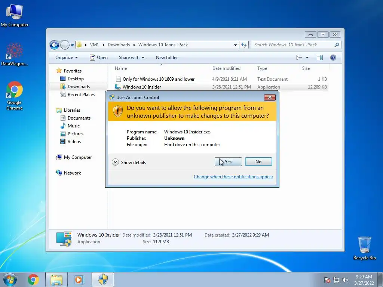The width and height of the screenshot is (383, 287).
Task: Select Favorites in the navigation pane
Action: 73,71
